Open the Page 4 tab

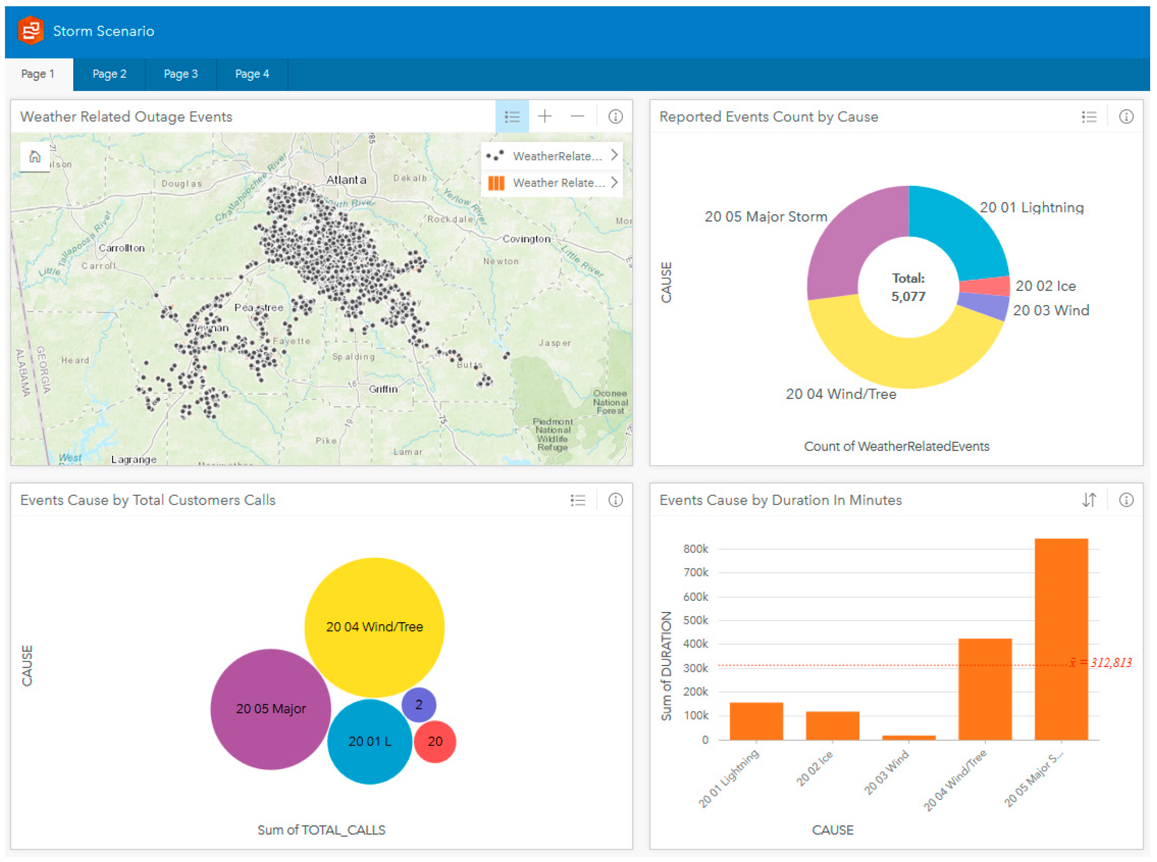pyautogui.click(x=252, y=74)
